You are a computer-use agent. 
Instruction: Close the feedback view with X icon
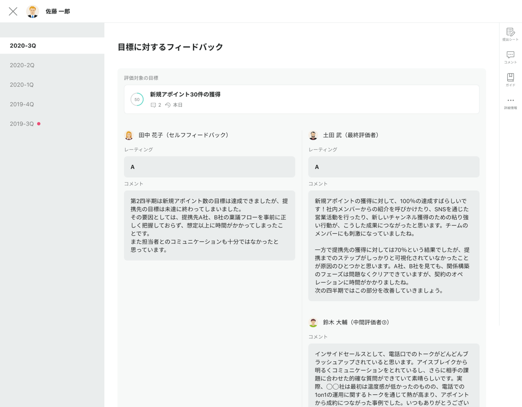pos(13,11)
